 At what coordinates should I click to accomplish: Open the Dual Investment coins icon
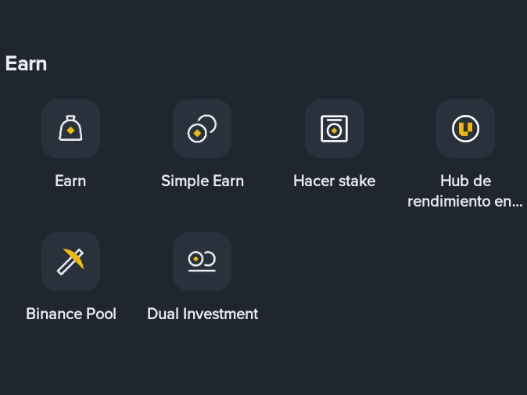tap(202, 261)
